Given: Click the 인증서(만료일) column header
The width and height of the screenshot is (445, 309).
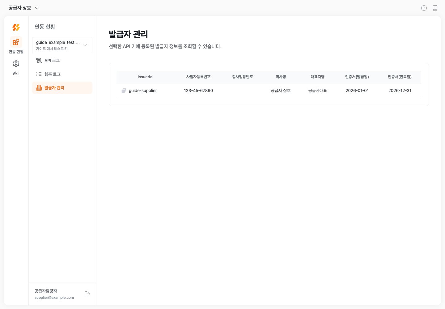Looking at the screenshot, I should [x=400, y=77].
